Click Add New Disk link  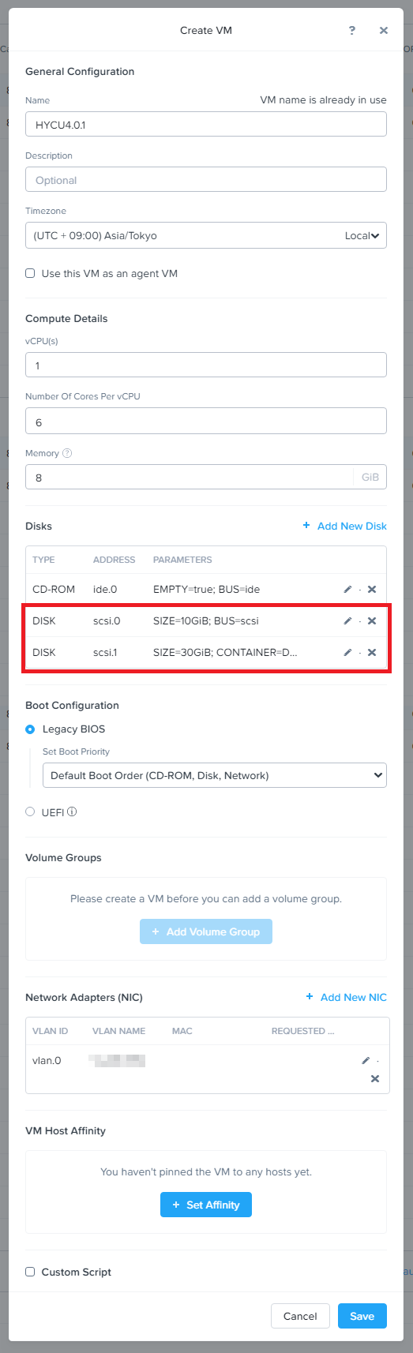(345, 526)
